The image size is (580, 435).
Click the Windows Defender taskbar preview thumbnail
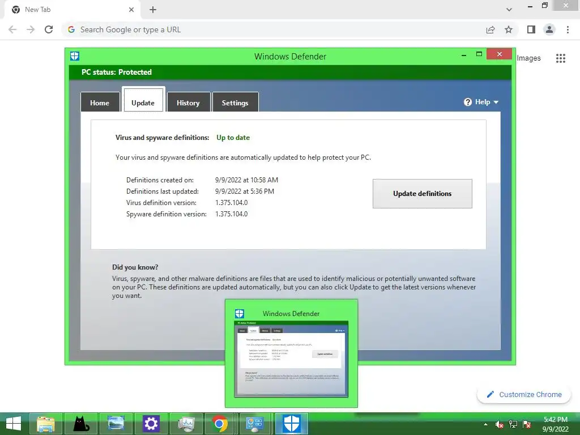(291, 359)
